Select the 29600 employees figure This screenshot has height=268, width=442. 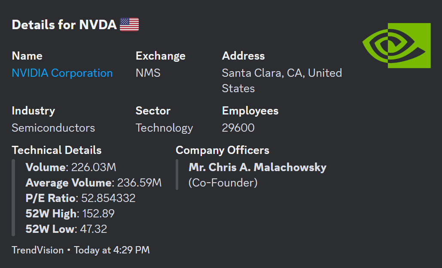tap(238, 128)
